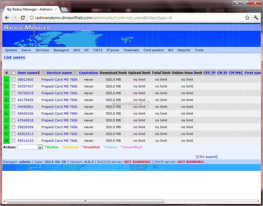
Task: Open user 44179435 details link
Action: pos(25,100)
